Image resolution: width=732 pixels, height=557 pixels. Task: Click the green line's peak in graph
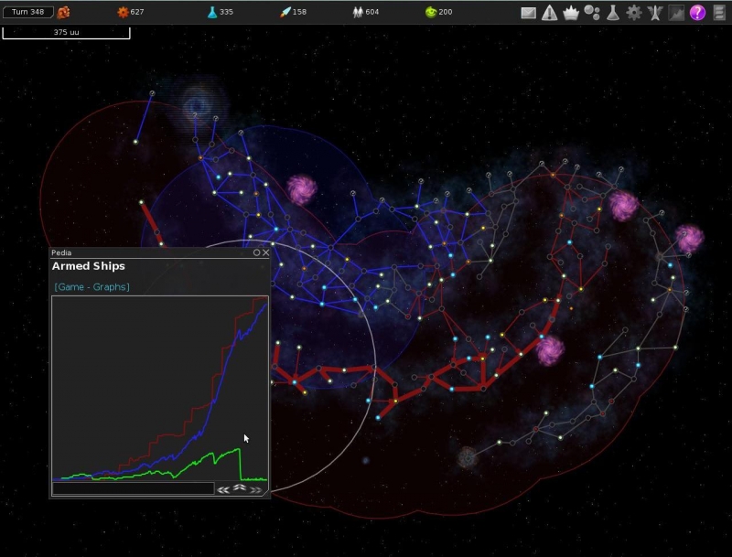pyautogui.click(x=239, y=449)
